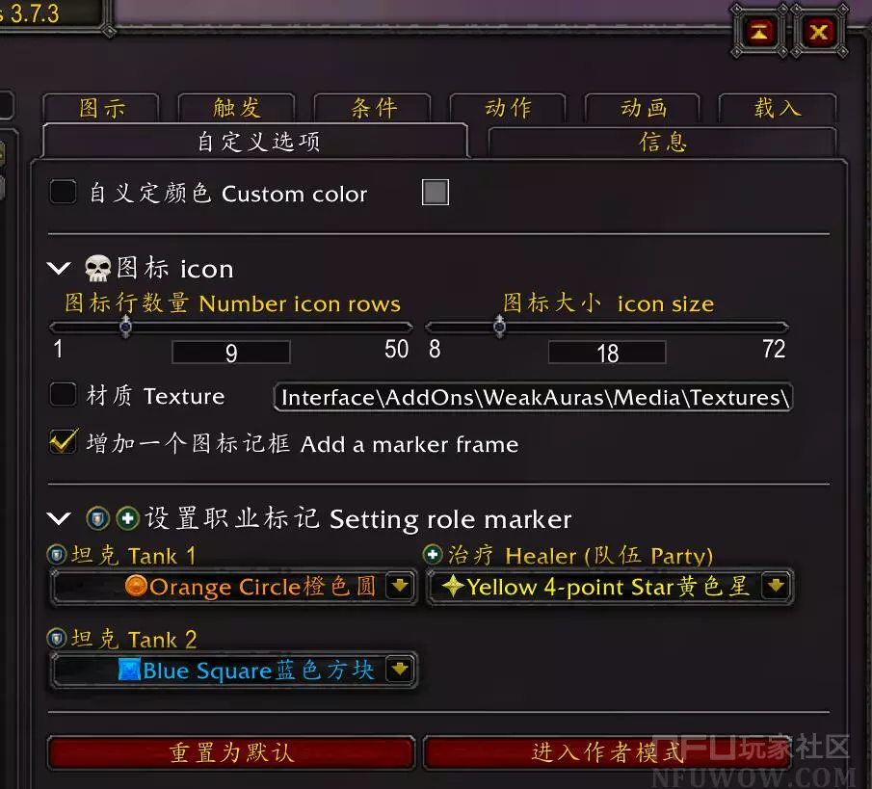Open the 信息 tab
The height and width of the screenshot is (789, 872).
(662, 143)
